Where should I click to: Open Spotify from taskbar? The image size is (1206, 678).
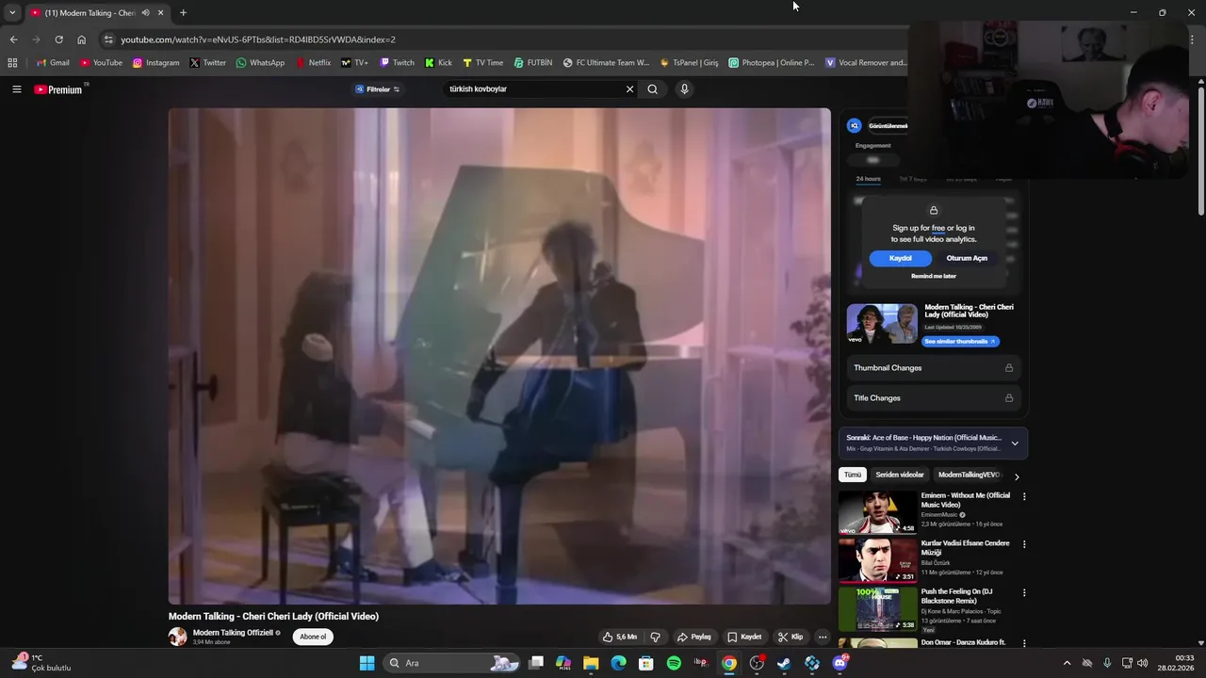[x=674, y=663]
